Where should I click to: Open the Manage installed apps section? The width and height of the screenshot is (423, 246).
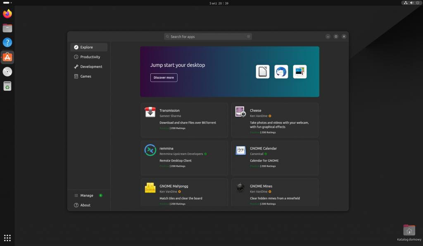86,195
